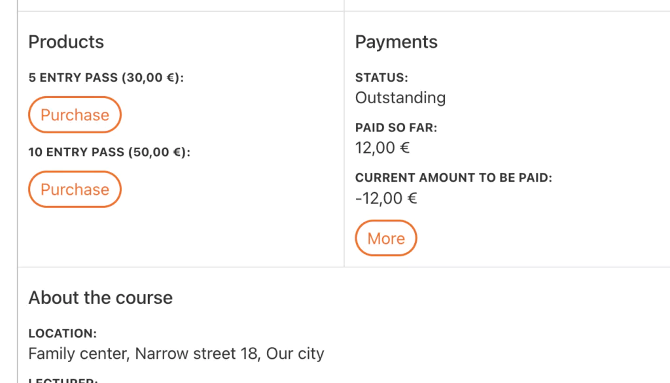Select the 10 ENTRY PASS (50,00 €) label
The height and width of the screenshot is (383, 670).
point(109,152)
